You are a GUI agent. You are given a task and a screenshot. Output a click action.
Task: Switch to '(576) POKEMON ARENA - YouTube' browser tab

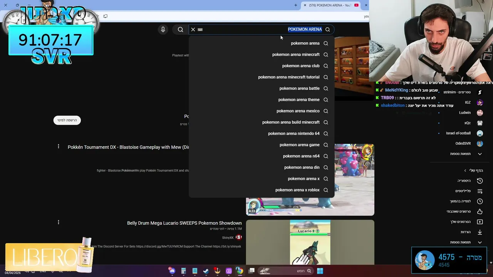(x=331, y=5)
